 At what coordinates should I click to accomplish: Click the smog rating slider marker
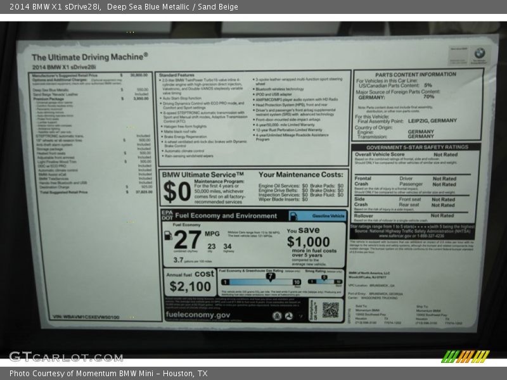[323, 277]
